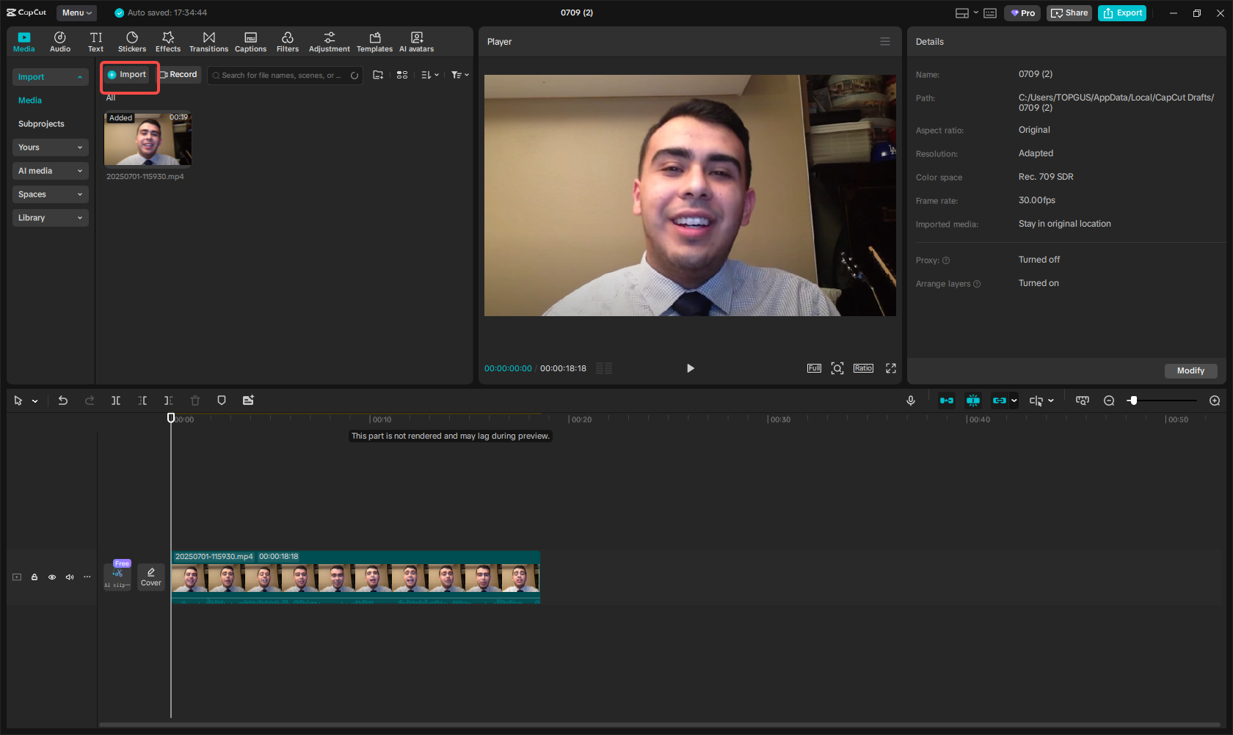Click the Modify button in the Details panel
This screenshot has width=1233, height=735.
(x=1190, y=371)
